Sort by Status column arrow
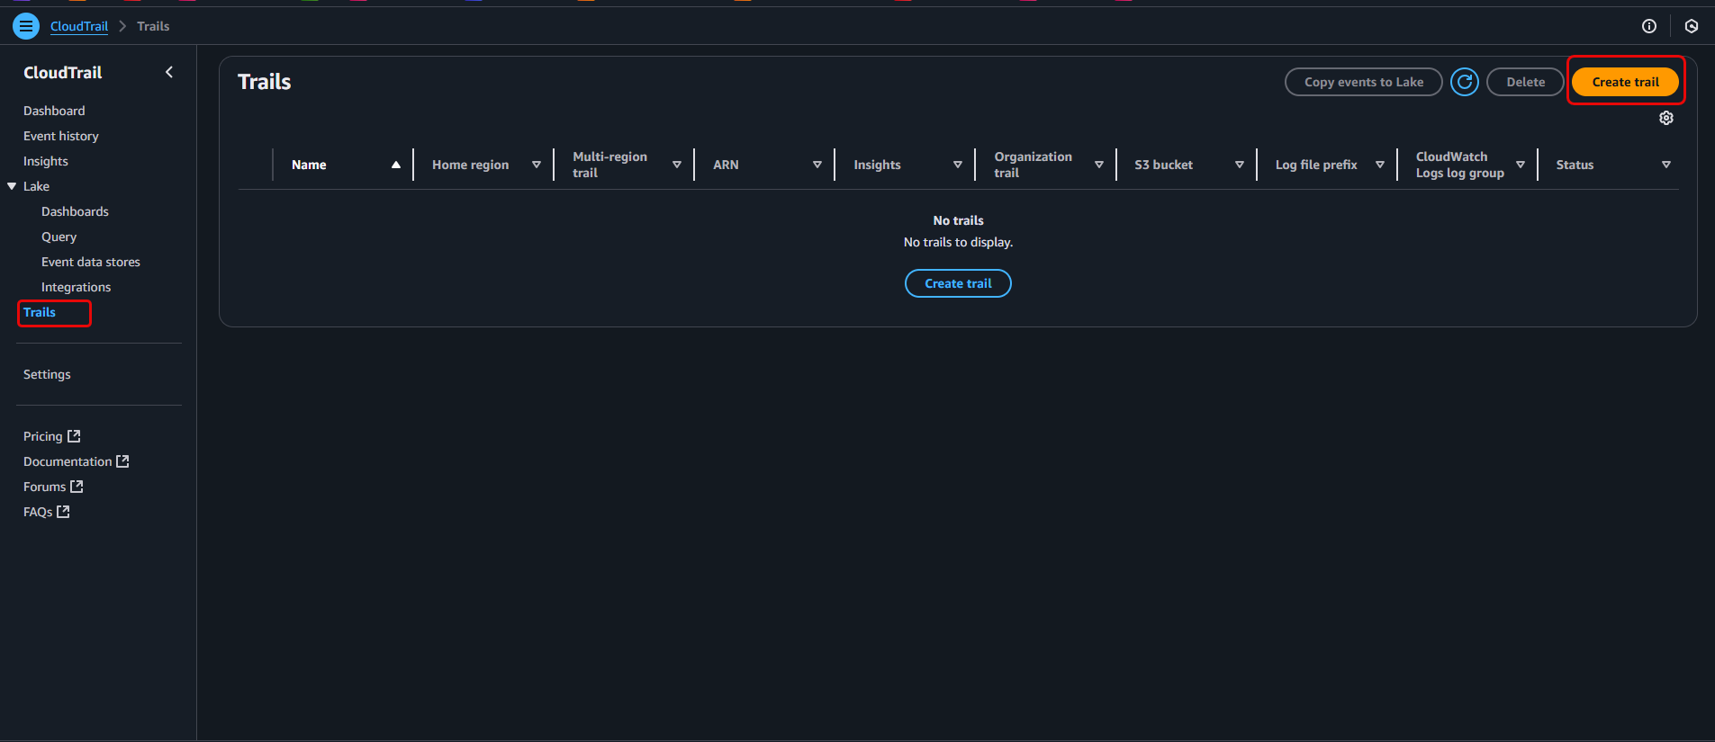This screenshot has height=742, width=1715. point(1666,165)
